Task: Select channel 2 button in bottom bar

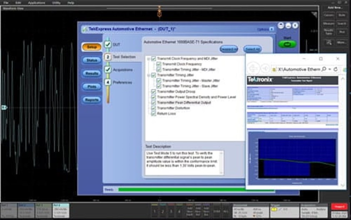Action: pyautogui.click(x=163, y=211)
